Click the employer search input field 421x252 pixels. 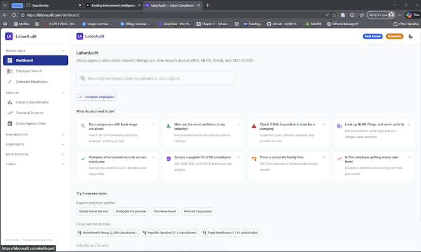click(x=155, y=78)
